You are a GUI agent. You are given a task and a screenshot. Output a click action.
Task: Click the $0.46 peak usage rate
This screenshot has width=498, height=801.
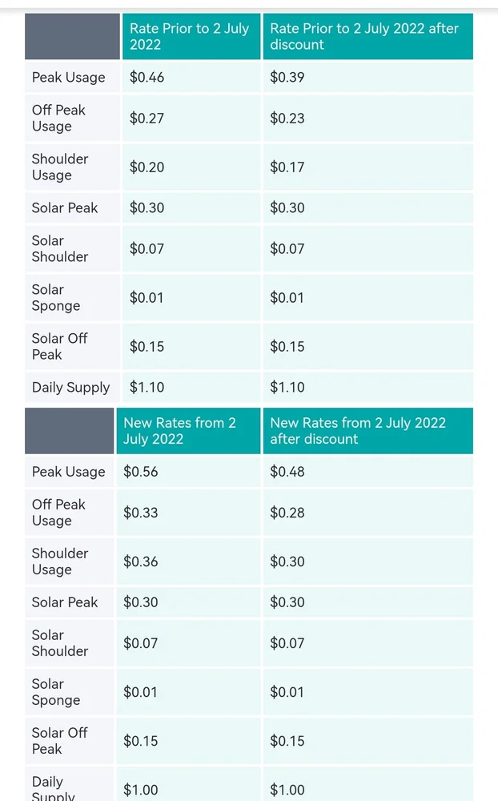147,78
